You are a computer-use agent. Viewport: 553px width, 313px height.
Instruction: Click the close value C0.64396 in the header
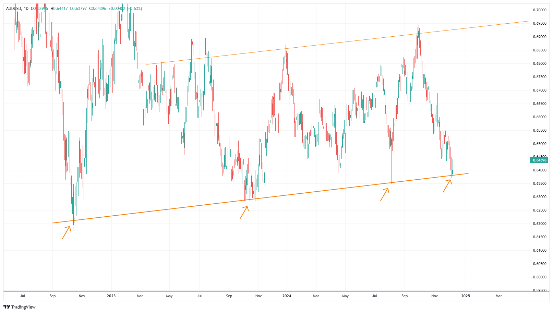tap(98, 9)
